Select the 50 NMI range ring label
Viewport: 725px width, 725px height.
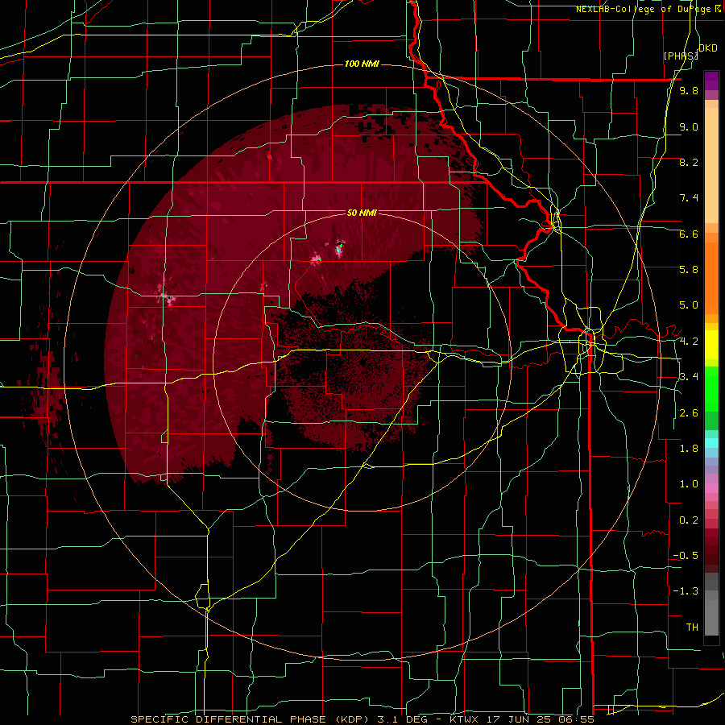(x=362, y=213)
